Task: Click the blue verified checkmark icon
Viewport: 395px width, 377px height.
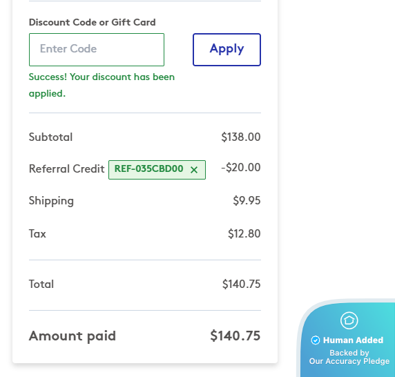Action: pos(316,340)
